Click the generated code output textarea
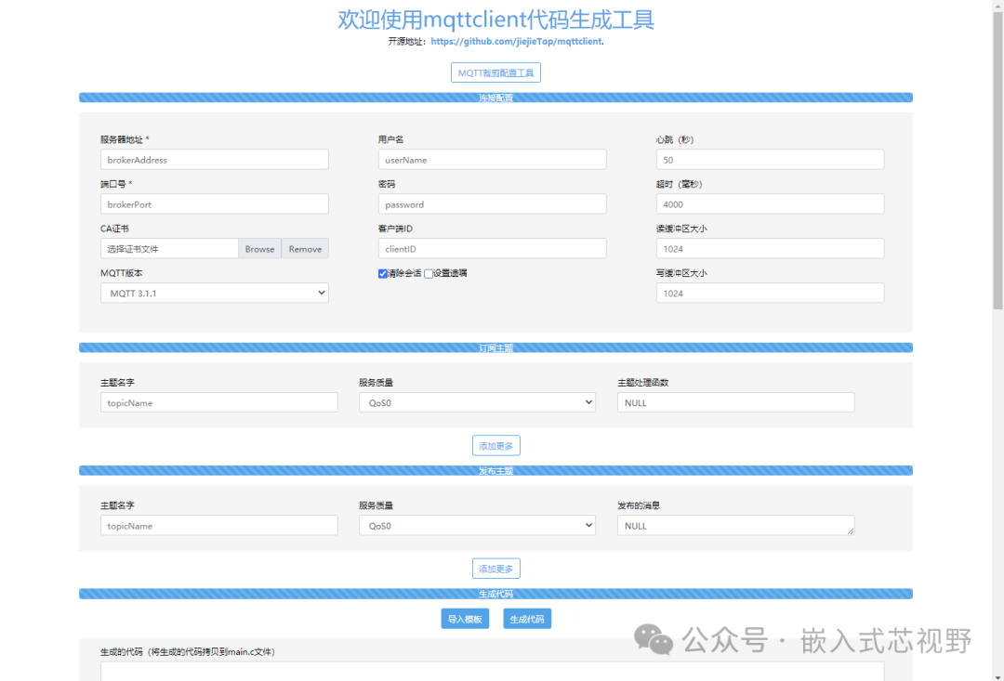1004x681 pixels. [493, 672]
